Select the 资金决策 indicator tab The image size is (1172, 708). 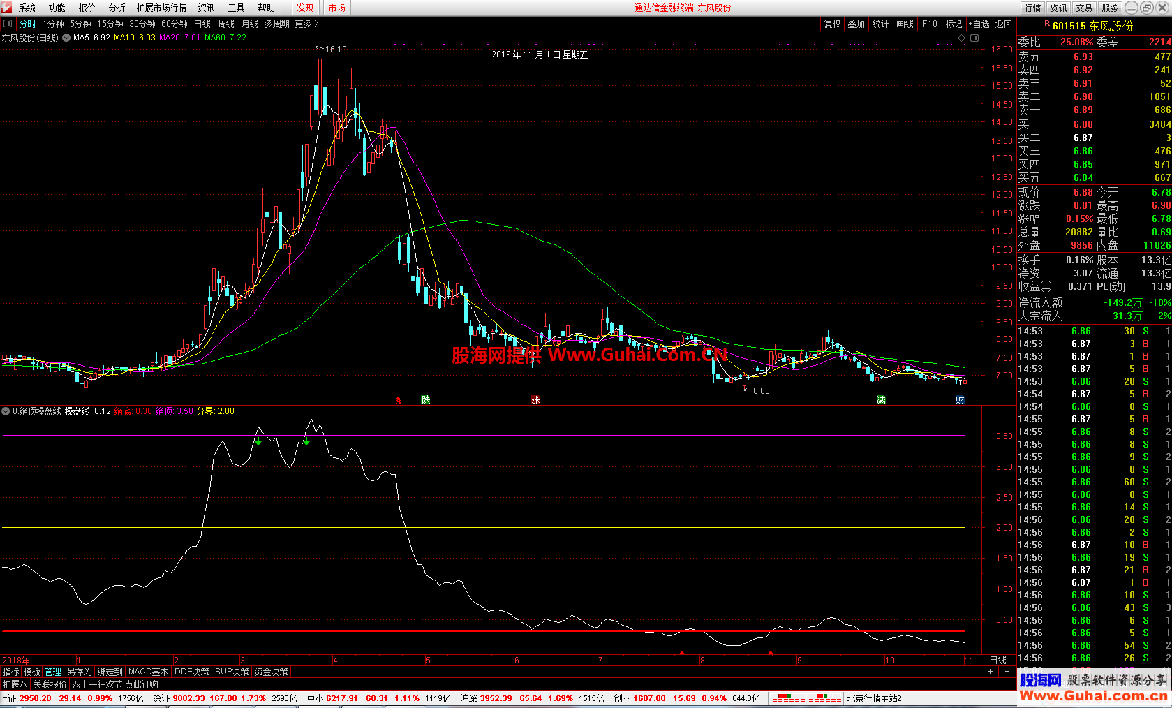(x=272, y=672)
